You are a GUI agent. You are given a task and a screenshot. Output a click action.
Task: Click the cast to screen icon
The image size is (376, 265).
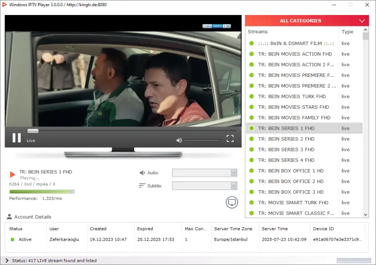click(x=232, y=203)
